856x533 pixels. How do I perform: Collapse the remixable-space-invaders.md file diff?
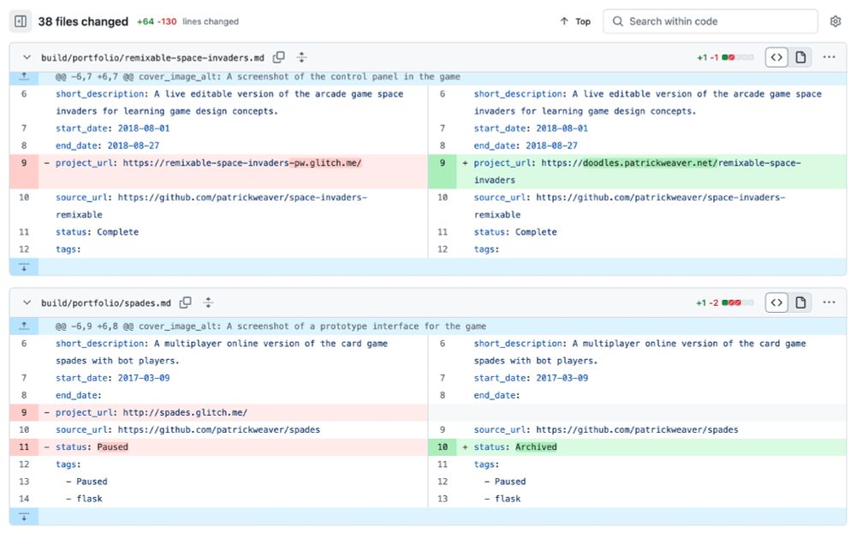tap(27, 57)
